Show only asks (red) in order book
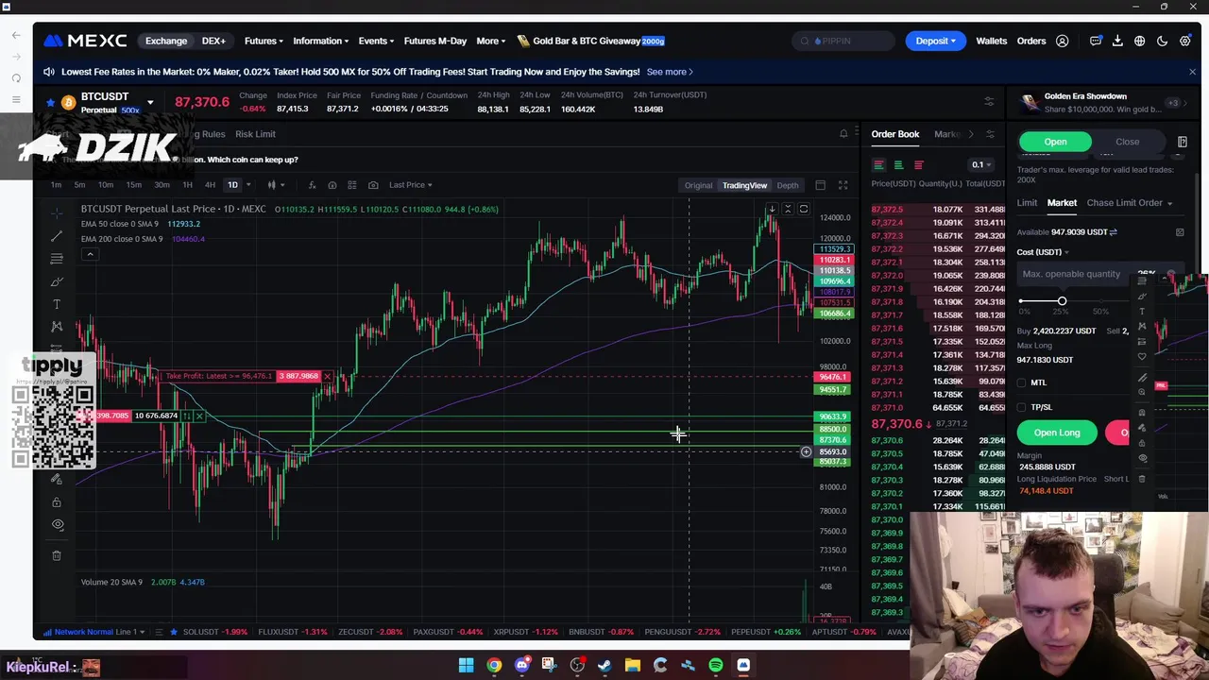The width and height of the screenshot is (1209, 680). (x=918, y=165)
